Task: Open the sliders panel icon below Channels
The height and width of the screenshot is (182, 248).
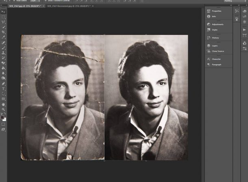Action: click(244, 48)
